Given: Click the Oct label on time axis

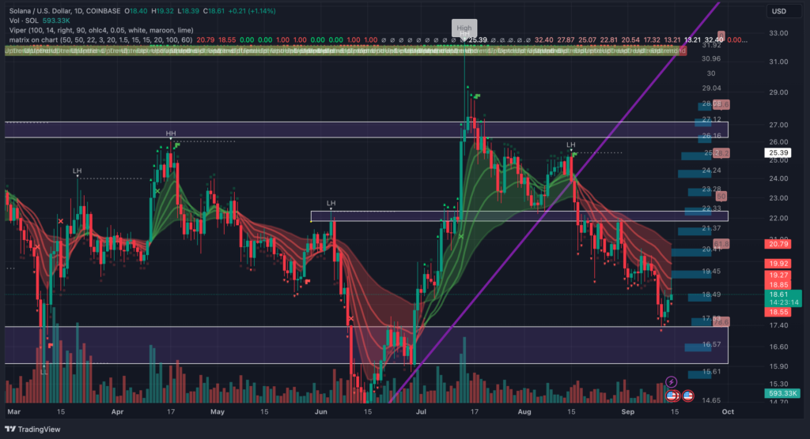Looking at the screenshot, I should tap(728, 411).
